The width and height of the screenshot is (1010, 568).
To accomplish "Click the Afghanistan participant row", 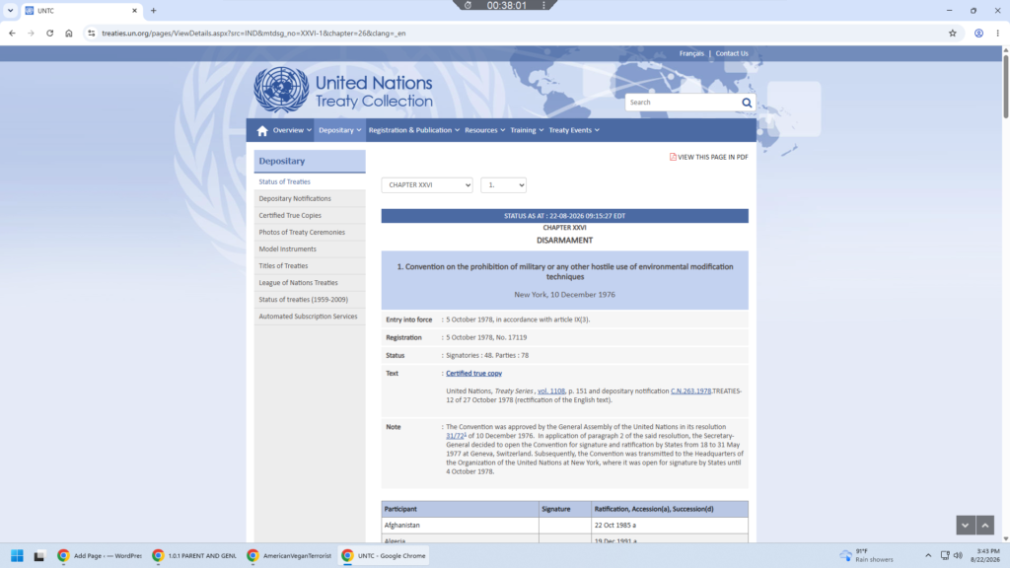I will [x=564, y=525].
